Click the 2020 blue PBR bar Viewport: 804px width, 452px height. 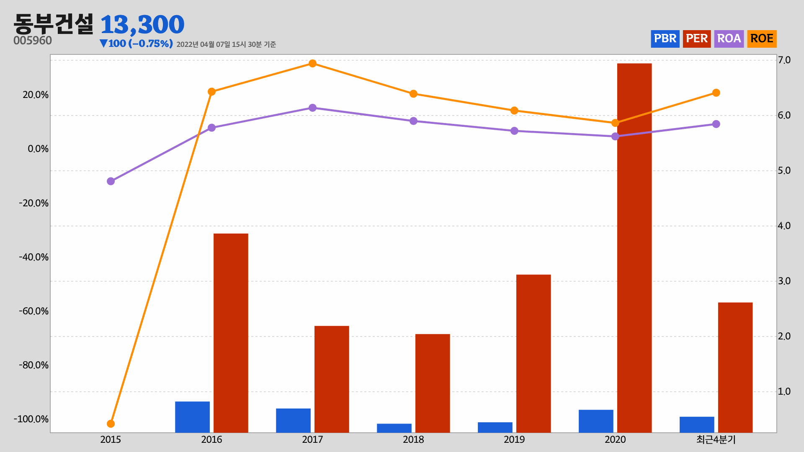(x=596, y=421)
